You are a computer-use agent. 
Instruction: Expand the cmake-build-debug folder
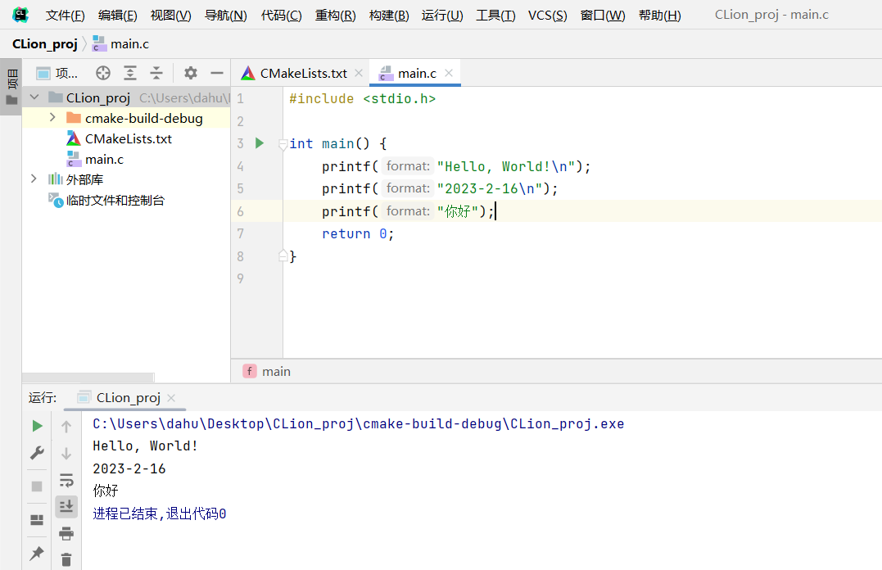pos(52,118)
